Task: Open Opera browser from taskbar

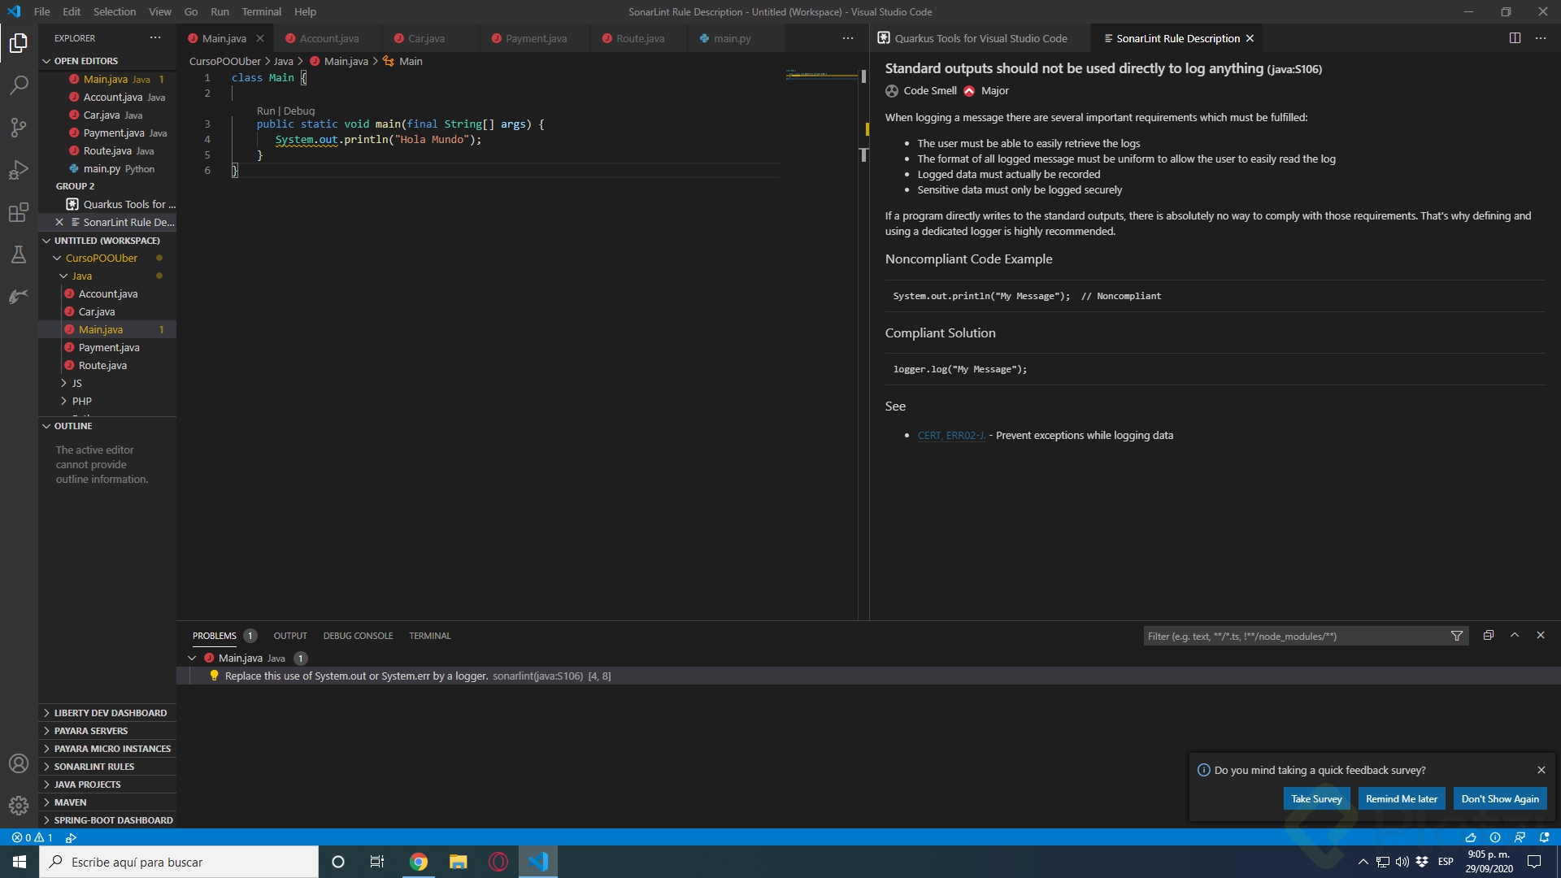Action: point(498,862)
